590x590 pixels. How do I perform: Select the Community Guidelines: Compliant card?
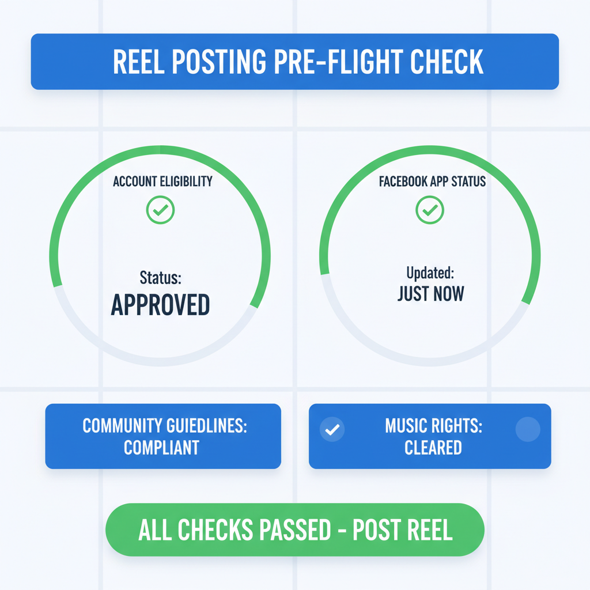(163, 436)
